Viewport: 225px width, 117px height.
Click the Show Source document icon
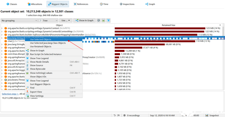pos(27,65)
